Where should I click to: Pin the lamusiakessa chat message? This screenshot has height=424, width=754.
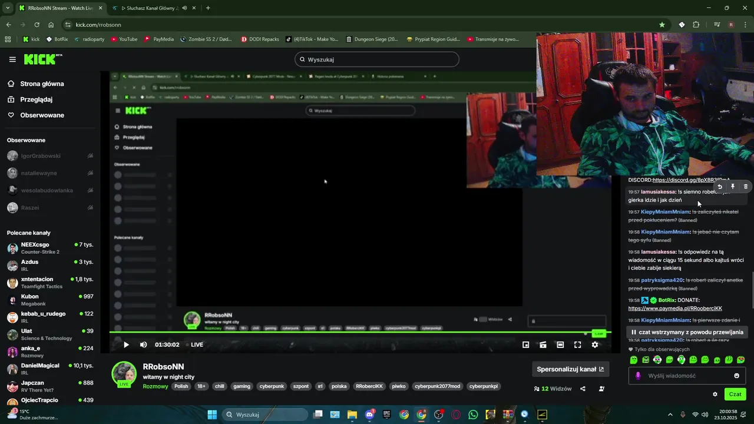733,187
